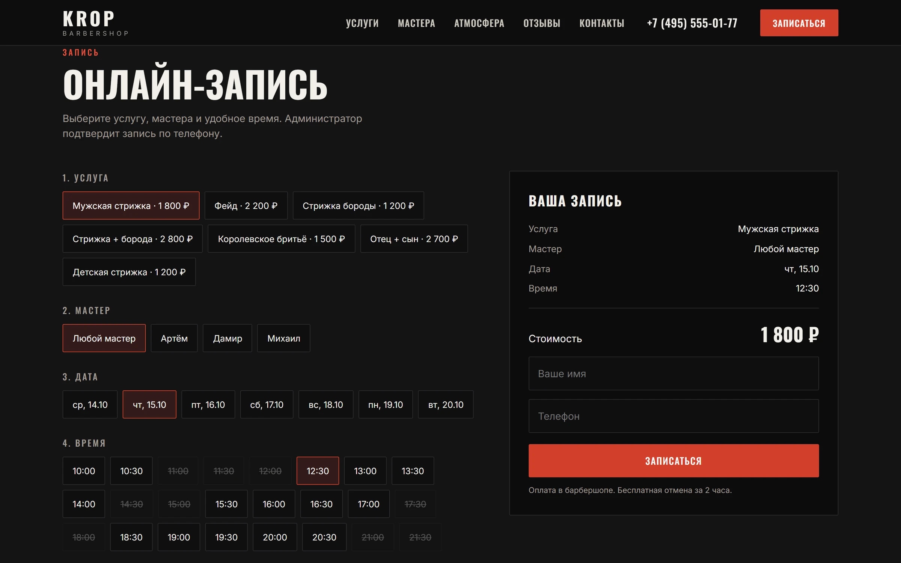
Task: Pick date пт, 16.10
Action: click(208, 405)
